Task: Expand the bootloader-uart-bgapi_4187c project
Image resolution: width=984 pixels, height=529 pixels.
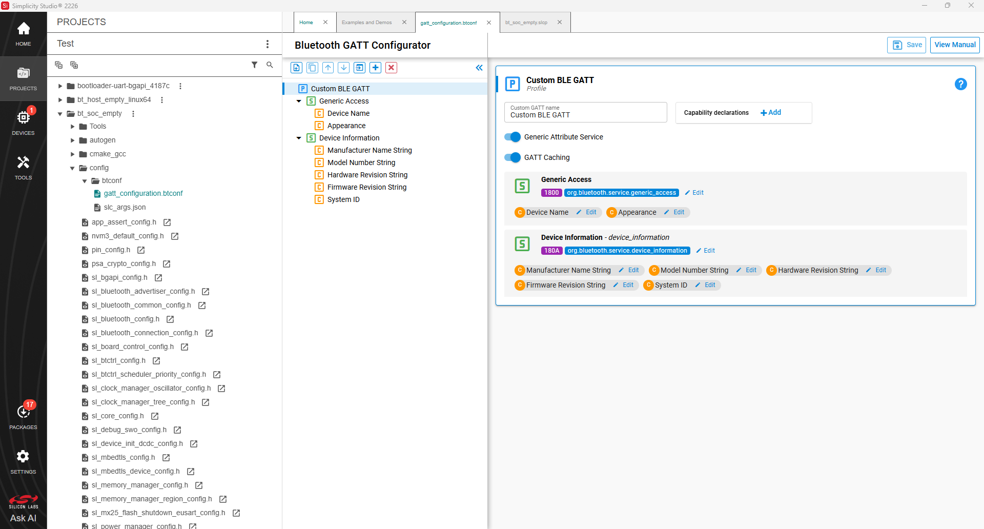Action: point(60,86)
